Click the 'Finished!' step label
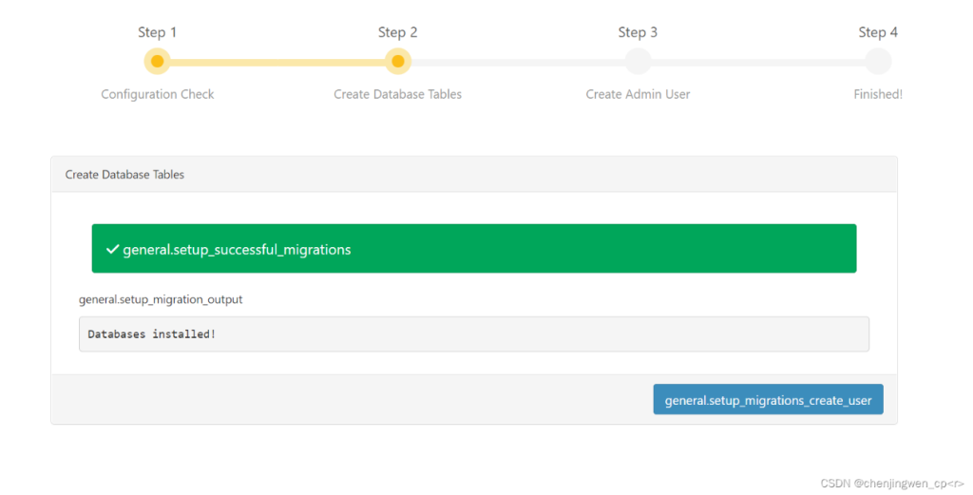The image size is (973, 495). [878, 94]
